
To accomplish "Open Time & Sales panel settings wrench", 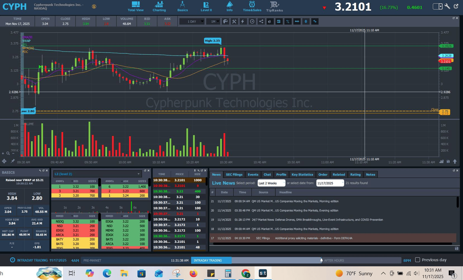I will click(x=198, y=170).
